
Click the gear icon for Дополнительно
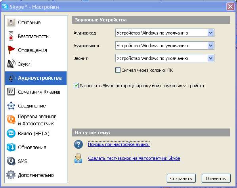point(11,175)
